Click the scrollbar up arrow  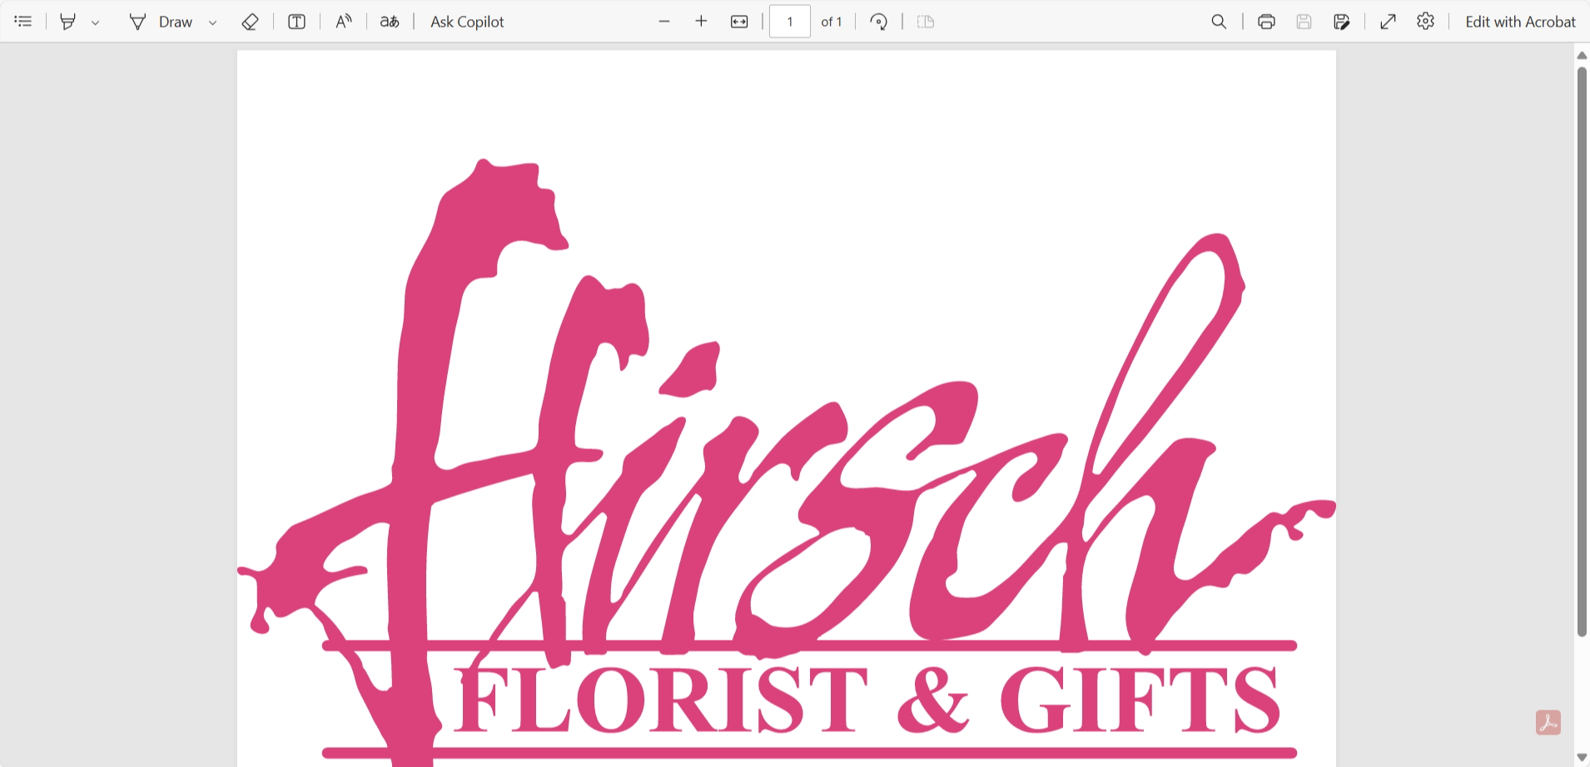(x=1582, y=55)
